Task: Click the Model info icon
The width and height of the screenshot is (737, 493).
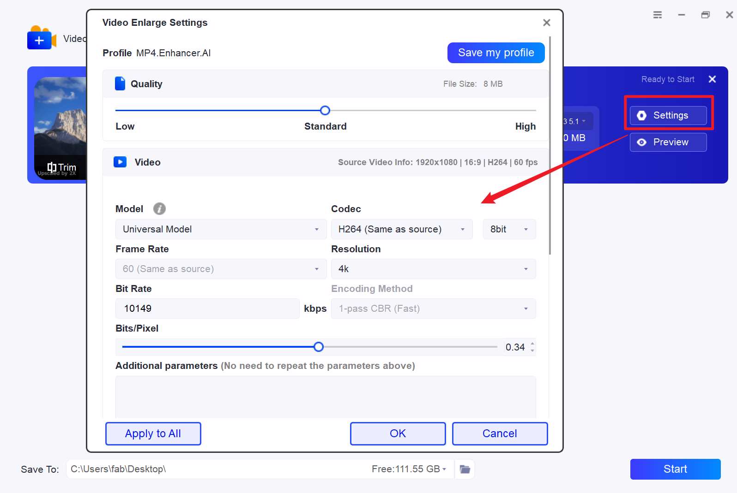Action: point(159,209)
